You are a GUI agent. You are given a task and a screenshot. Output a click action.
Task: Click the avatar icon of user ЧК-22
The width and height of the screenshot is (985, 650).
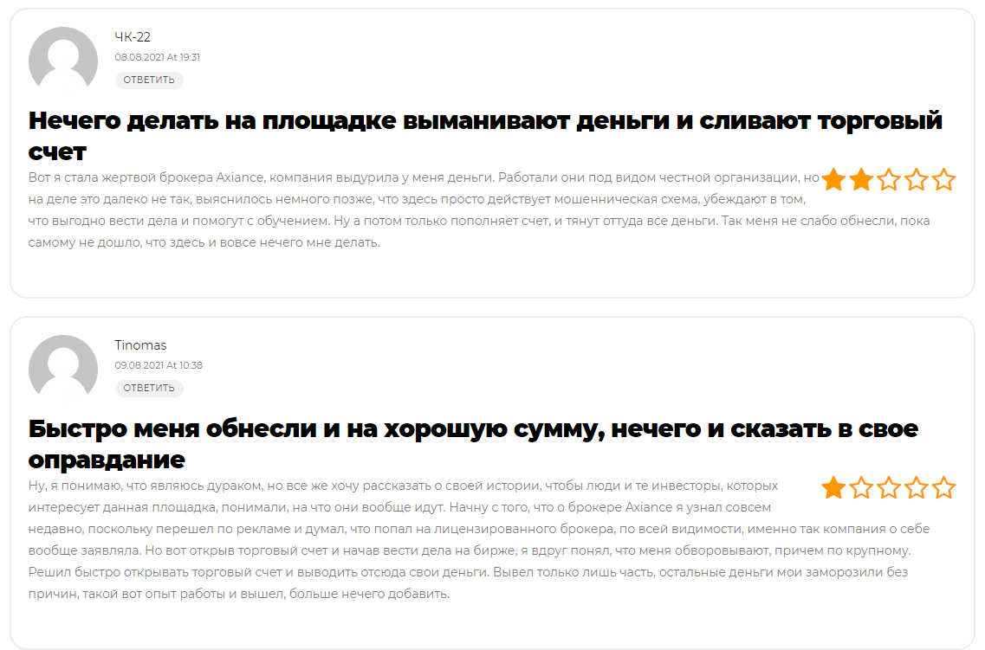tap(63, 61)
